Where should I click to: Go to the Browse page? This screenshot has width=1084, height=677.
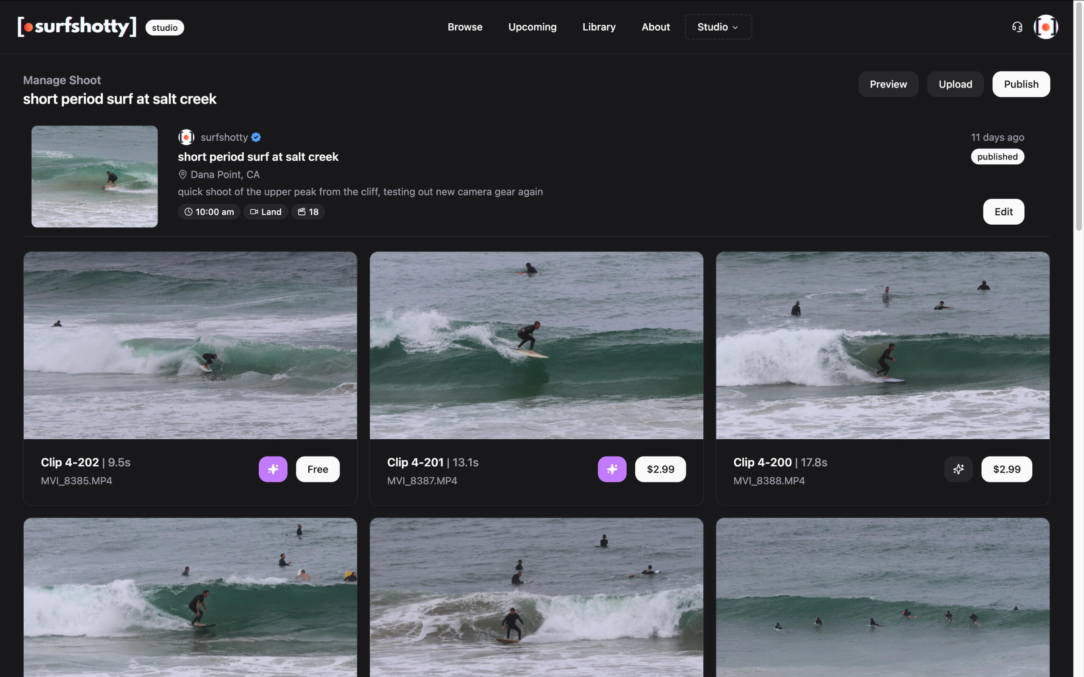coord(465,28)
